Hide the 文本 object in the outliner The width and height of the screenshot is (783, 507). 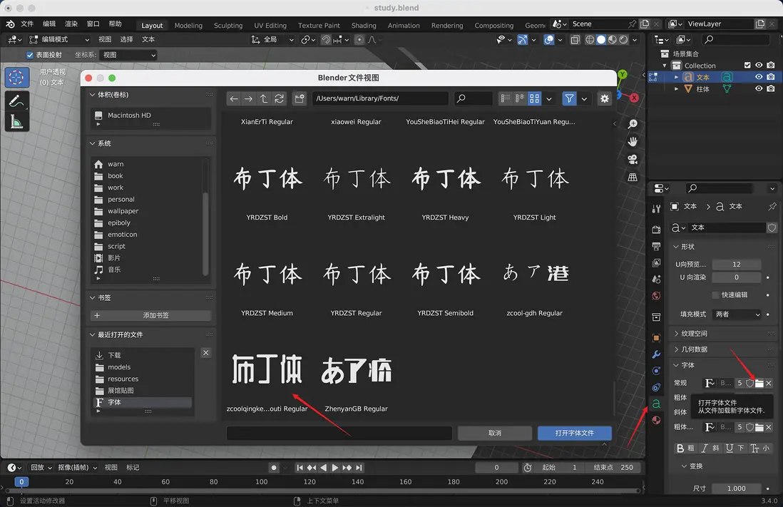(x=758, y=76)
